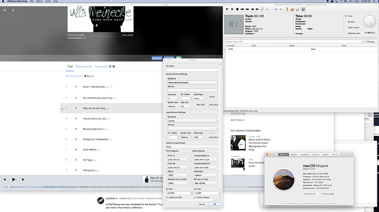
Task: Select the Total remain radio button
Action: [x=346, y=27]
